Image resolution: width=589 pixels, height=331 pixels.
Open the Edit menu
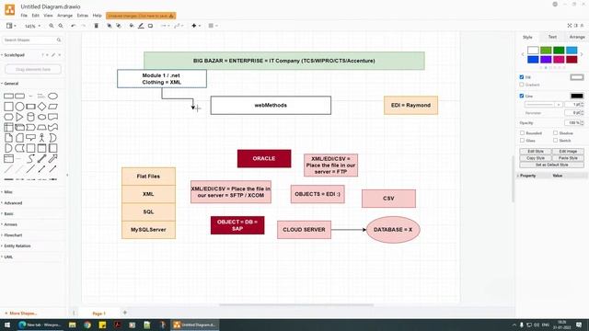pyautogui.click(x=35, y=16)
